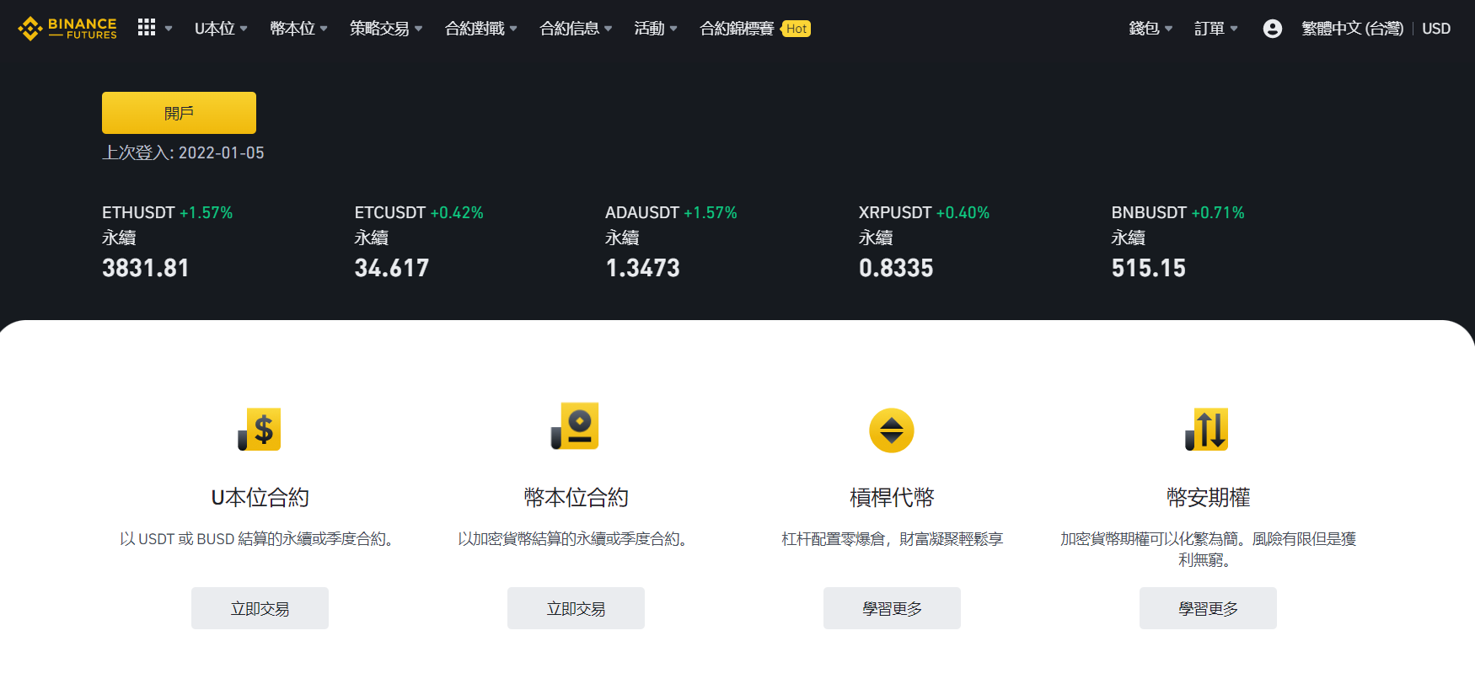Click description 以加密貨幣結算的永續或季度合約

pyautogui.click(x=576, y=539)
